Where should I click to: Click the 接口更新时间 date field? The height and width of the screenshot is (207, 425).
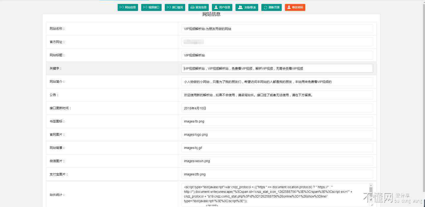(x=277, y=108)
